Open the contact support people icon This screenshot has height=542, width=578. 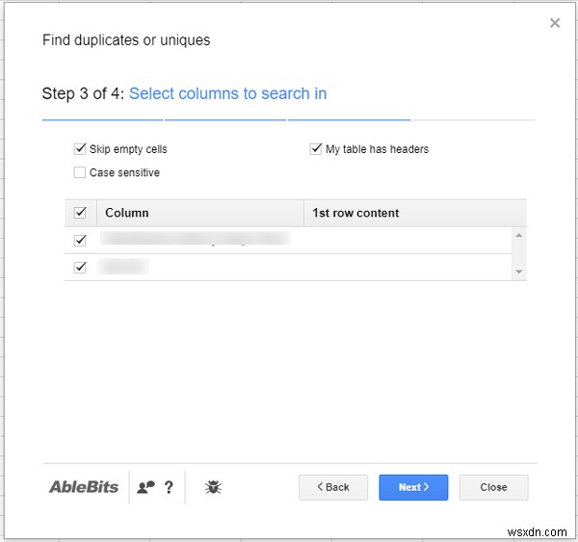145,487
